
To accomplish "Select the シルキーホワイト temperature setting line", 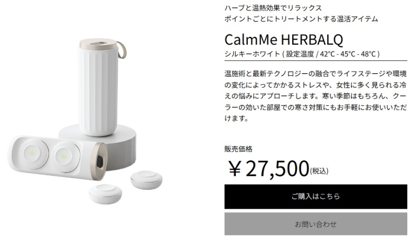I will 302,54.
